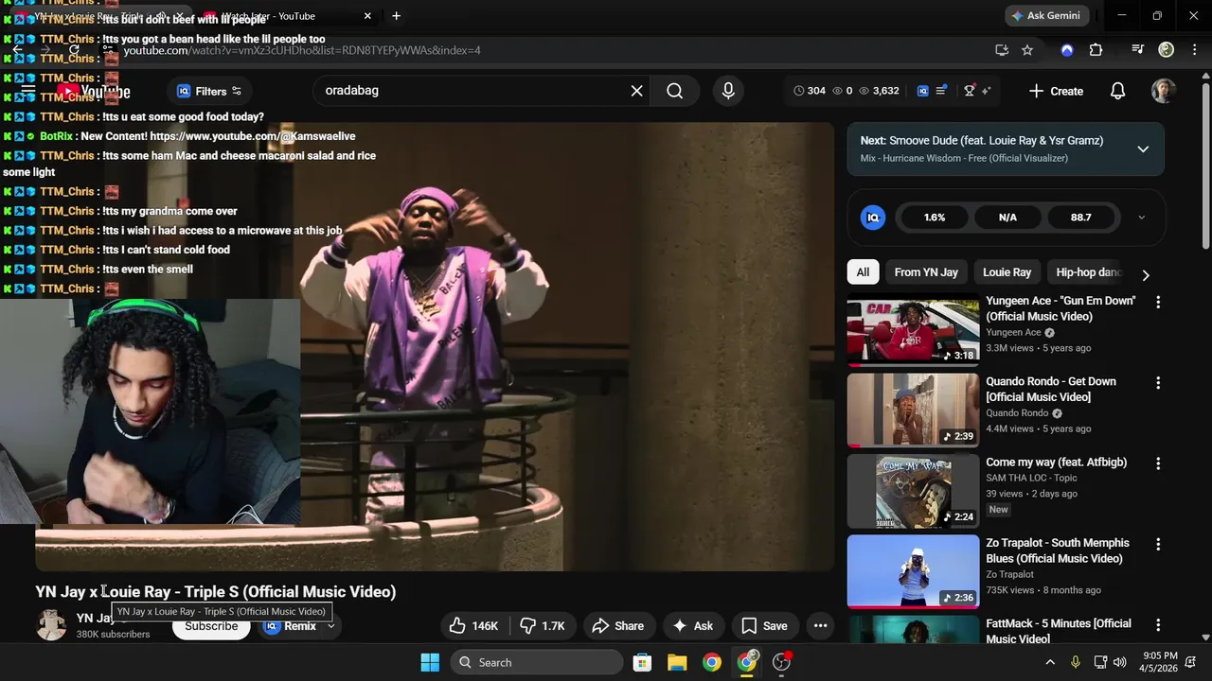1212x681 pixels.
Task: Like the video with 146K likes
Action: point(475,626)
